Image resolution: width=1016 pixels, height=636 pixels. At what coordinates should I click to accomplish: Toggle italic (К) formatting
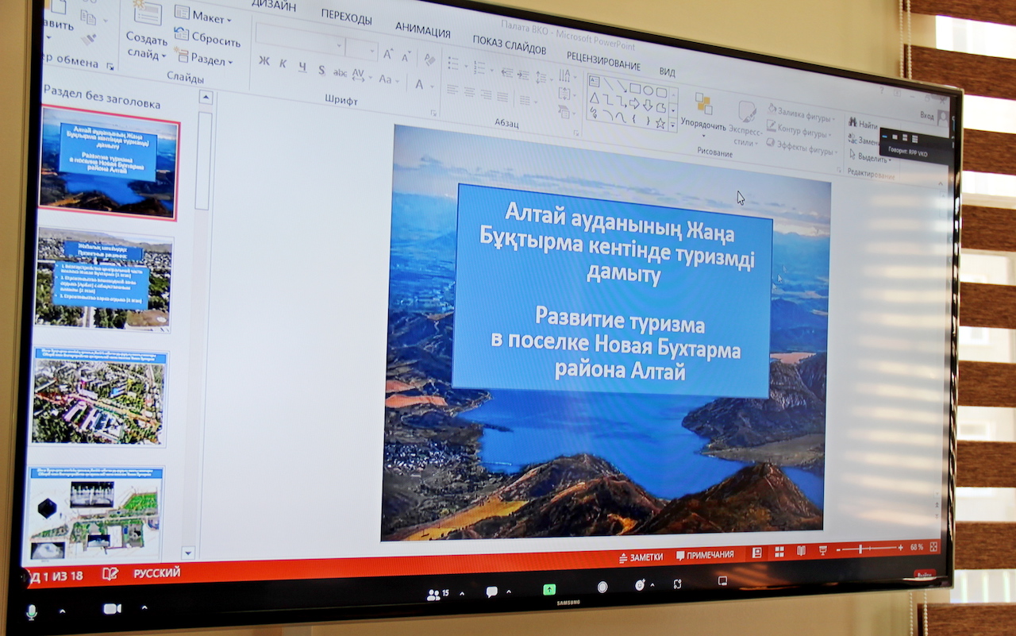pos(283,64)
